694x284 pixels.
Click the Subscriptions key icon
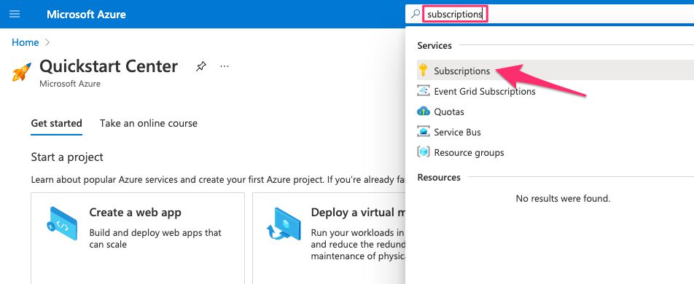click(x=424, y=70)
